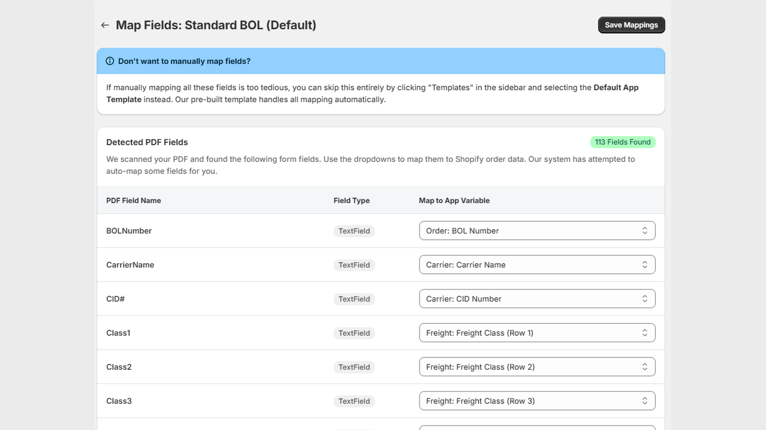This screenshot has height=430, width=766.
Task: Click the bold 'Default App Template' text
Action: (x=372, y=94)
